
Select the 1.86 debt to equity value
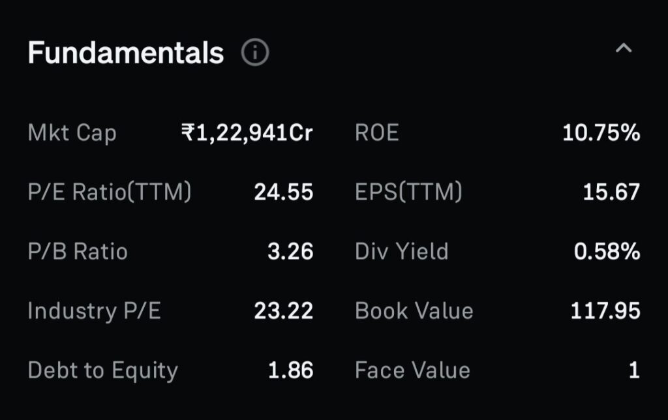tap(290, 370)
